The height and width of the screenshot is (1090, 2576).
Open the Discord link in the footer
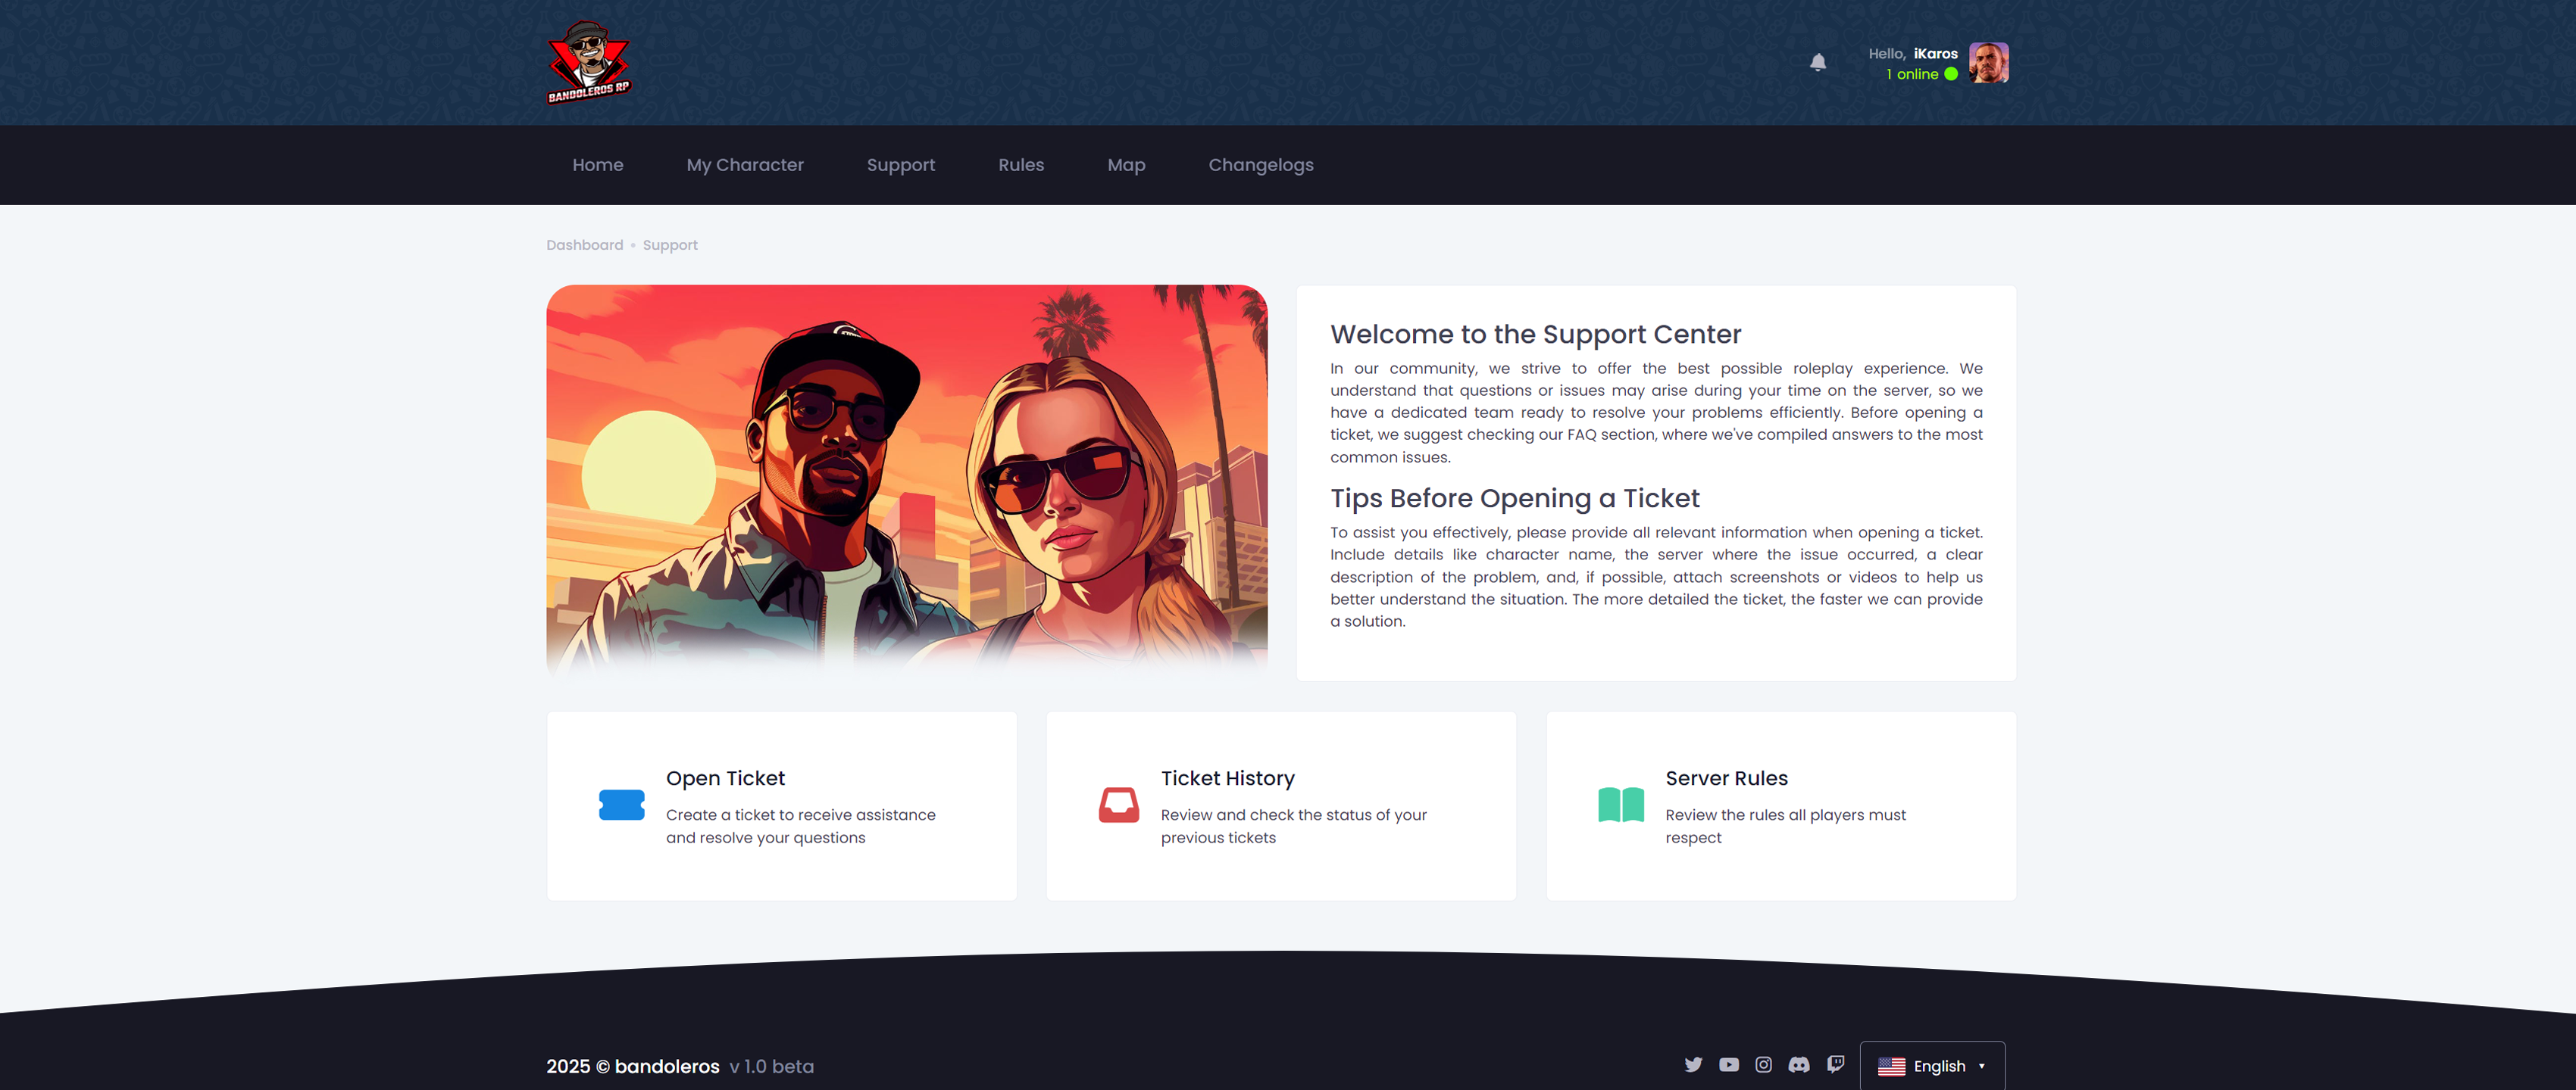(1798, 1064)
